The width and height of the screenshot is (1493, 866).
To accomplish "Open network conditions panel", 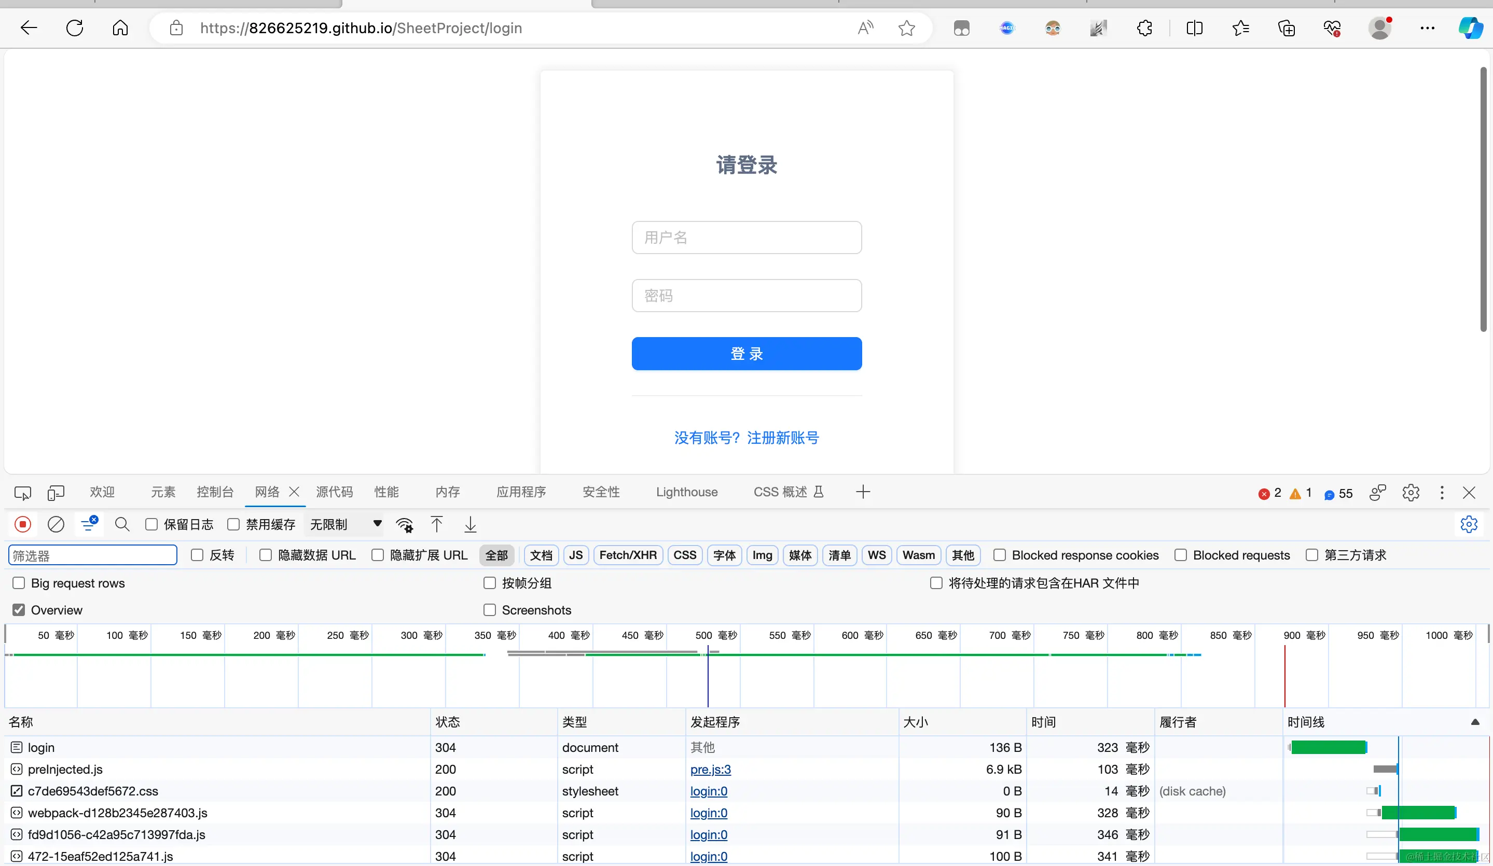I will (405, 525).
